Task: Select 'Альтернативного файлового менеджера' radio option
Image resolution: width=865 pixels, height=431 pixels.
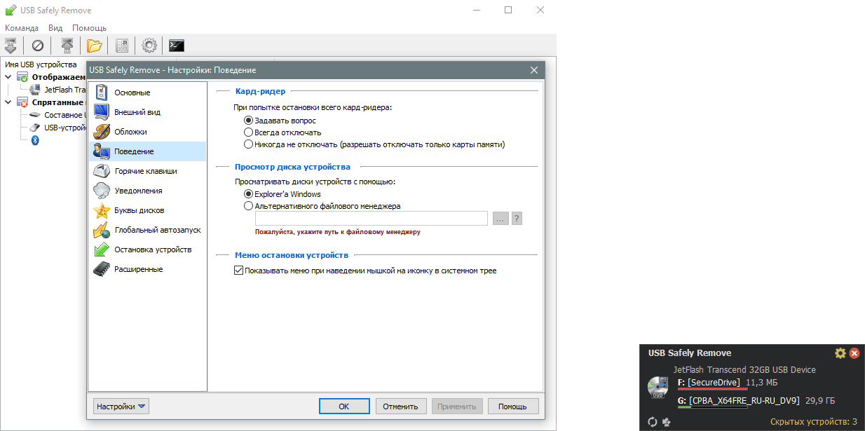Action: 248,206
